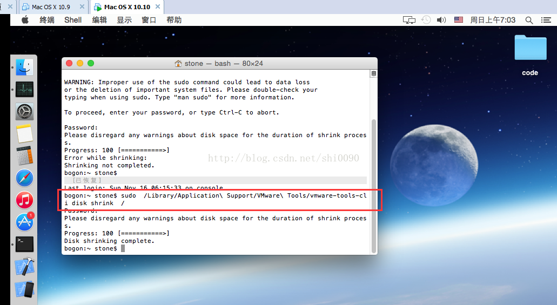Click the home icon in Terminal title bar
Screen dimensions: 557x305
coord(178,64)
